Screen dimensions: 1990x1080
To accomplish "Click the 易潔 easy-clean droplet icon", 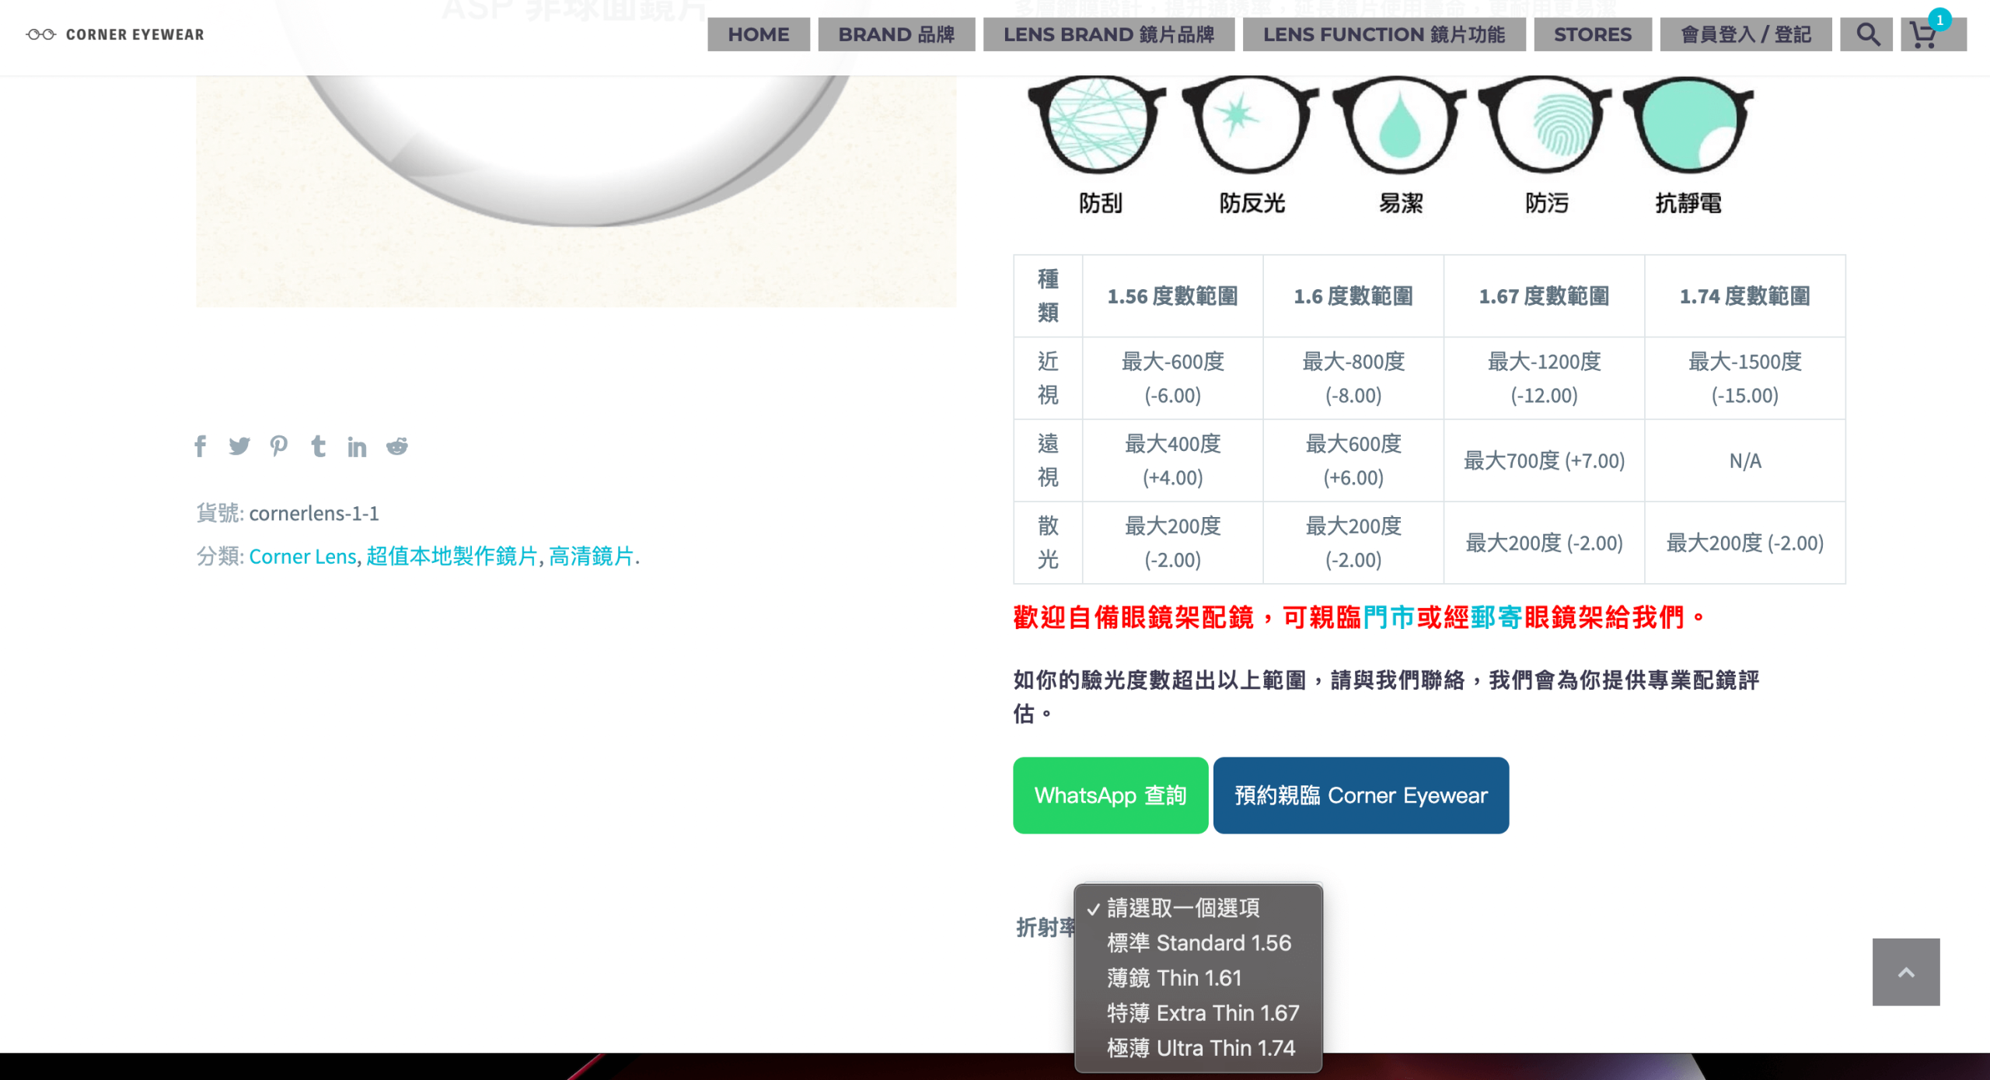I will coord(1399,124).
